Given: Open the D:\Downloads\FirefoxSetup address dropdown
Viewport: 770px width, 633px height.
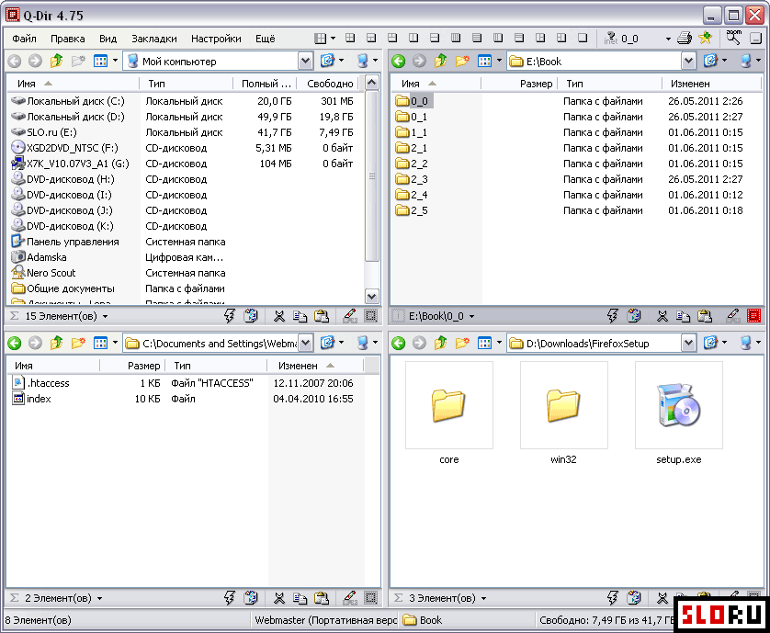Looking at the screenshot, I should 688,343.
